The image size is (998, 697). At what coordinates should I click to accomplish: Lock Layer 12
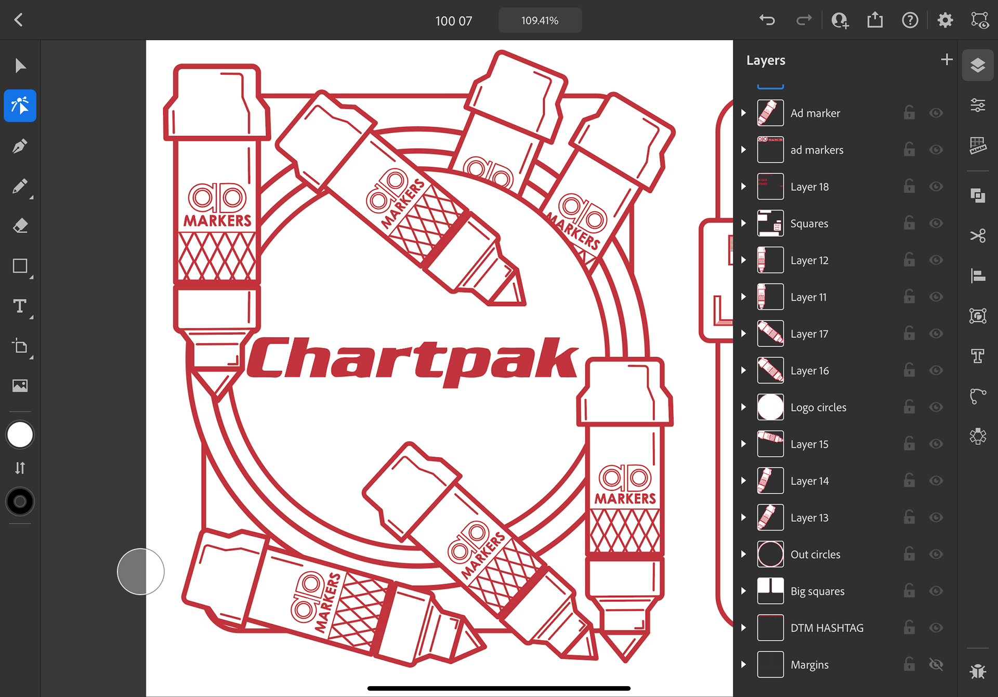point(909,259)
